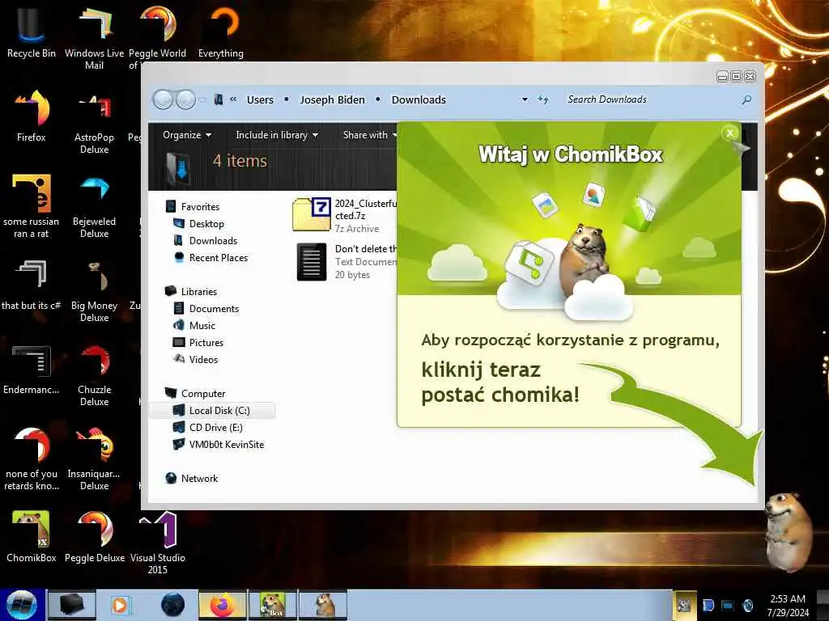The image size is (829, 621).
Task: Open CD Drive (E:) in sidebar
Action: click(208, 427)
